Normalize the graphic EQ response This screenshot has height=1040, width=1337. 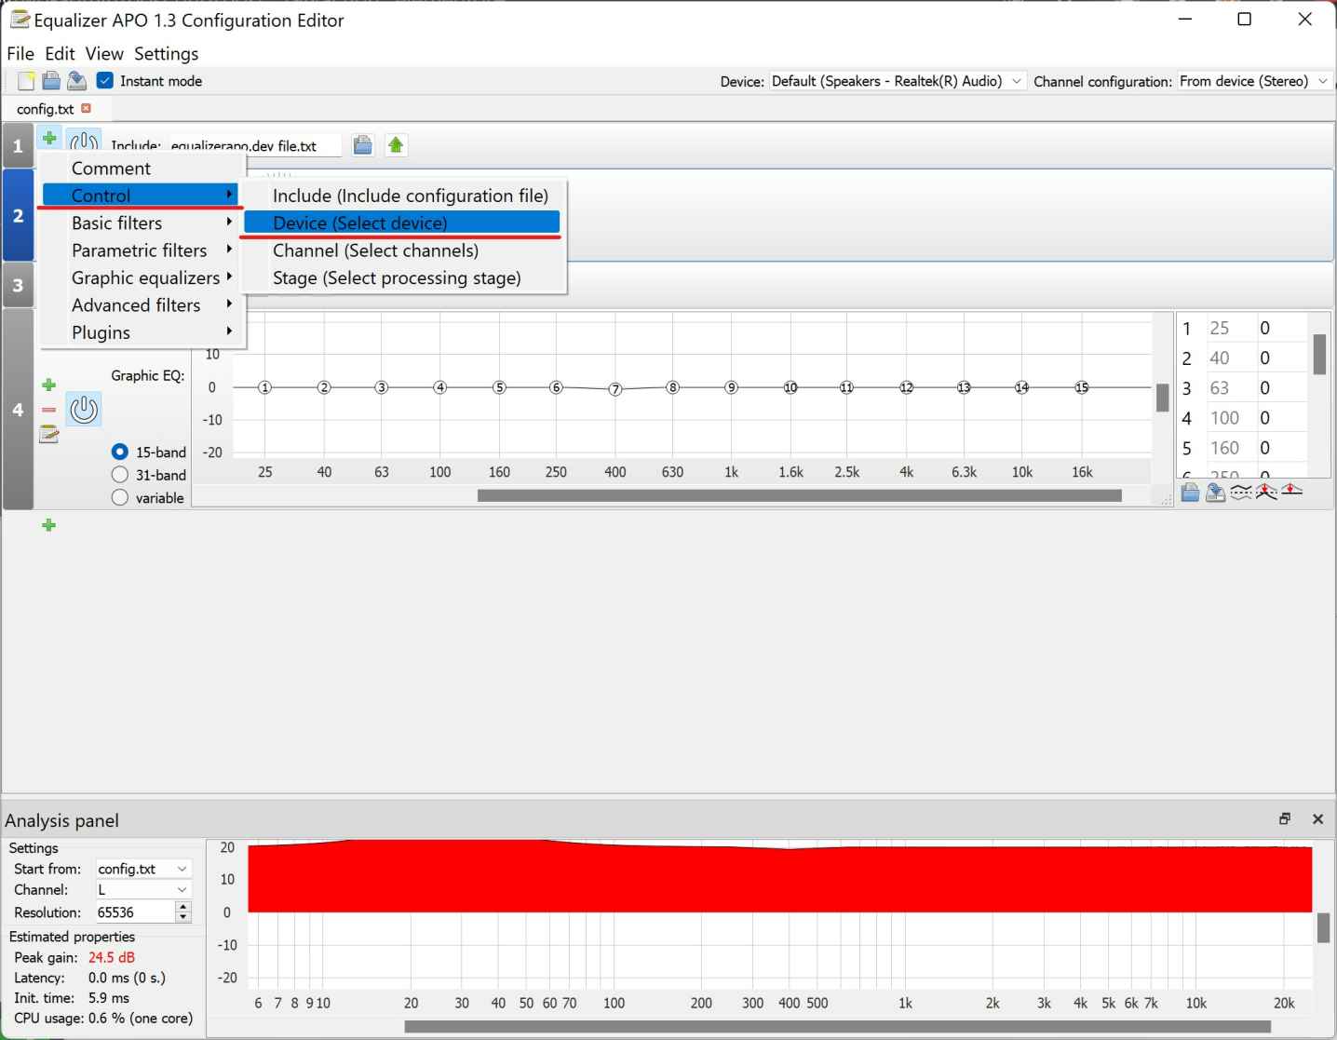click(1266, 493)
